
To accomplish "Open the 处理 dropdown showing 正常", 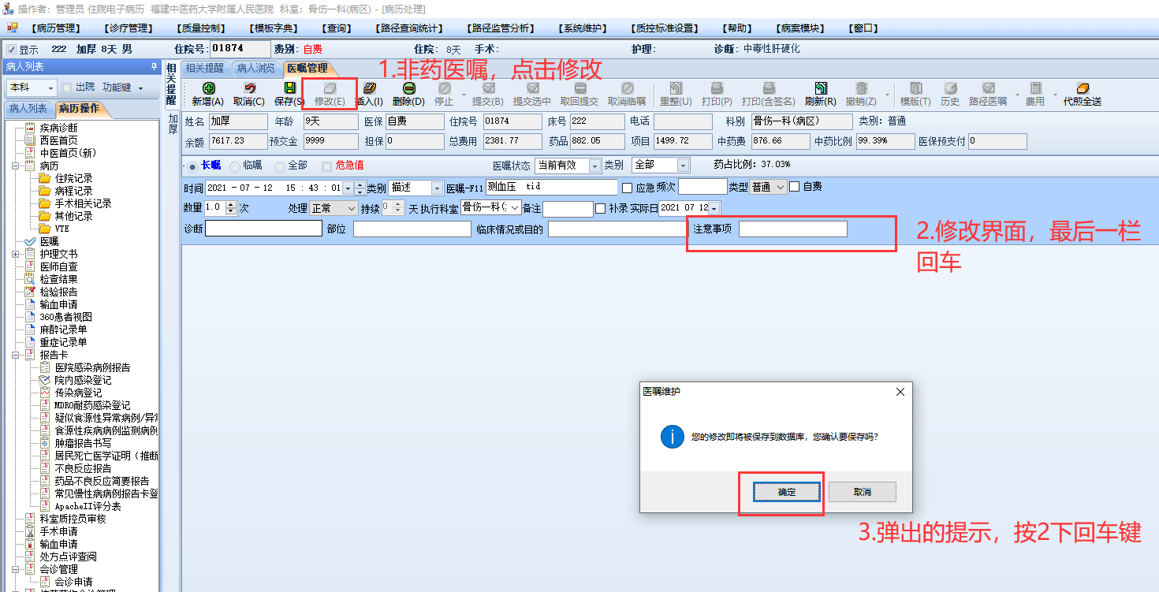I will (352, 208).
